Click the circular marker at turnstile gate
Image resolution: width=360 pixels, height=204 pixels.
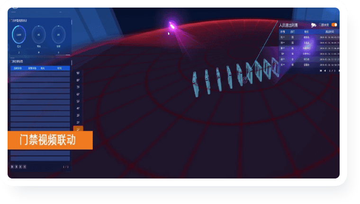[x=245, y=80]
